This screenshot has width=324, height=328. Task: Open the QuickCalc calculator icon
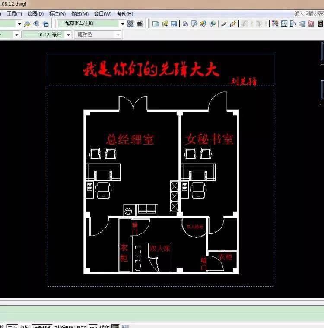pyautogui.click(x=321, y=24)
